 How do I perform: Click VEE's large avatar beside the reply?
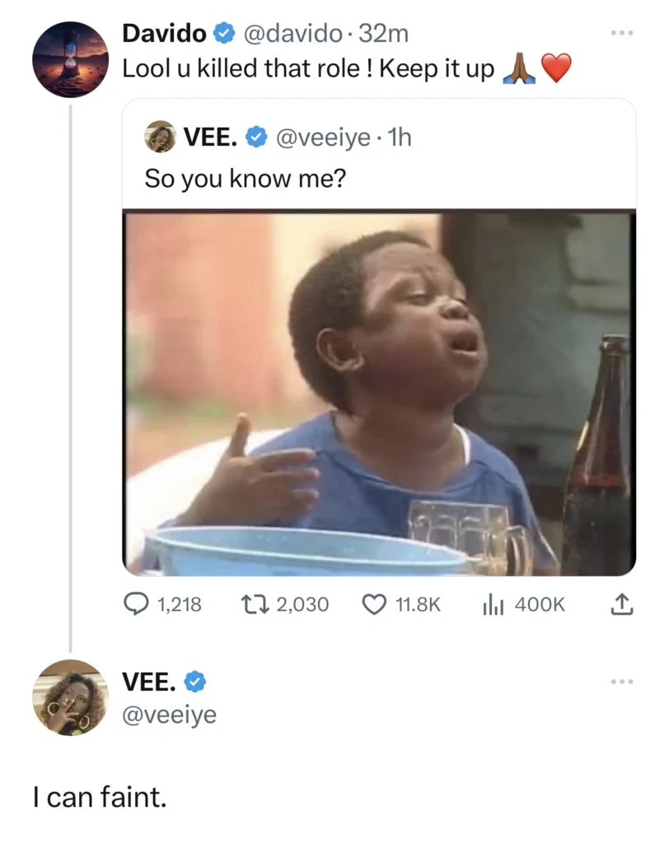pos(70,696)
